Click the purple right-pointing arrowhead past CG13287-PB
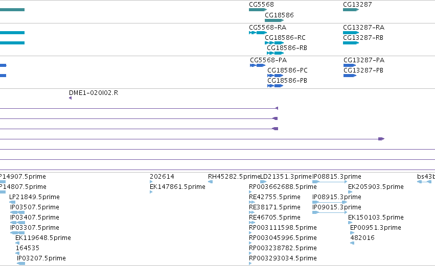The width and height of the screenshot is (435, 266). 381,139
